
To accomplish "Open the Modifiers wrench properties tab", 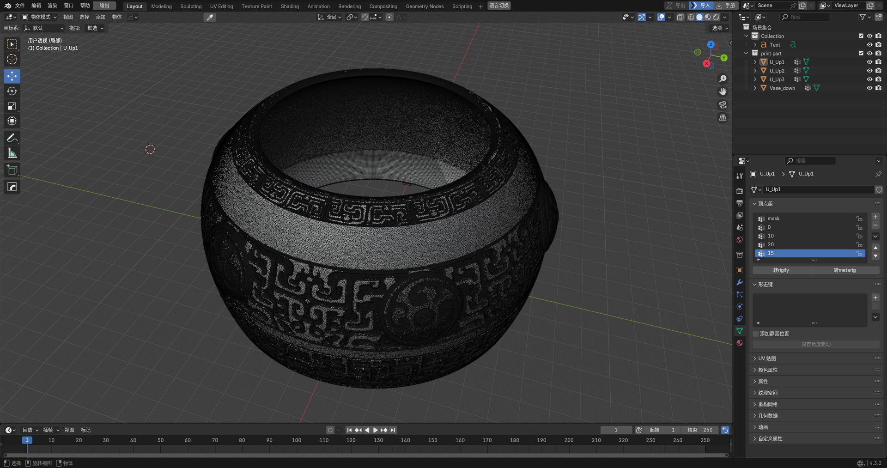I will [740, 282].
